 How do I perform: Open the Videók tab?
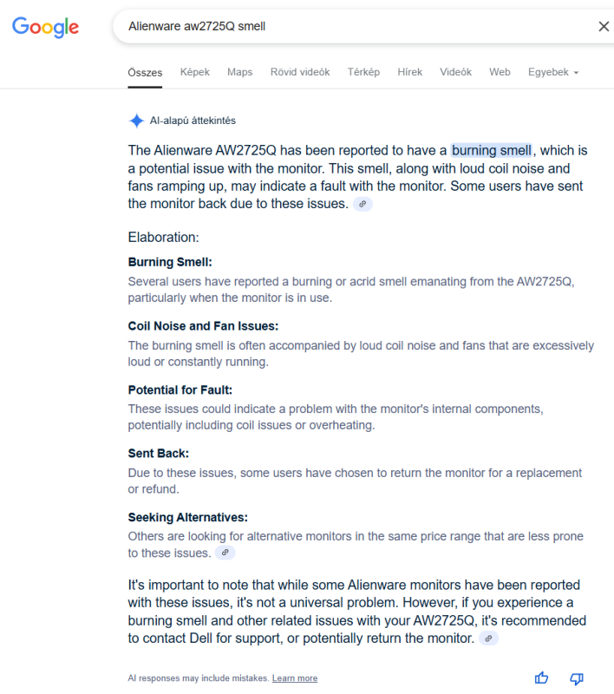tap(455, 72)
